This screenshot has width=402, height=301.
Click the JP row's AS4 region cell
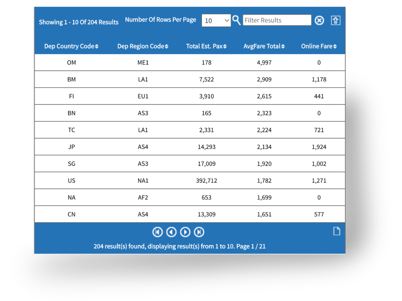coord(143,147)
